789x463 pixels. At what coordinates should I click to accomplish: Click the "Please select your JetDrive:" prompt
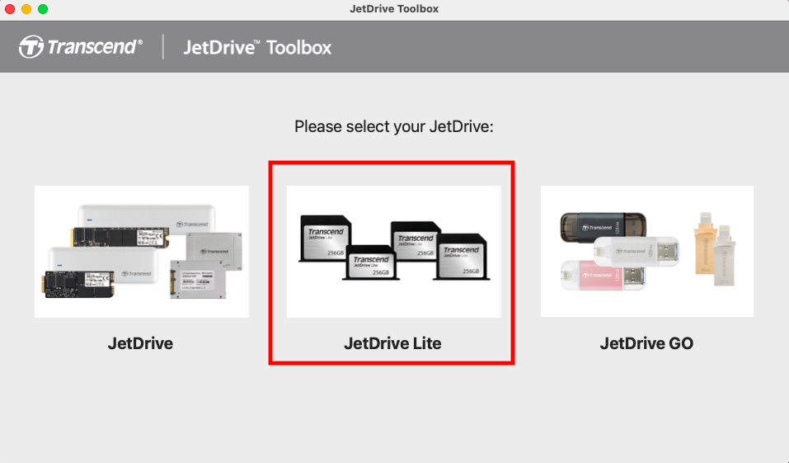pos(394,126)
